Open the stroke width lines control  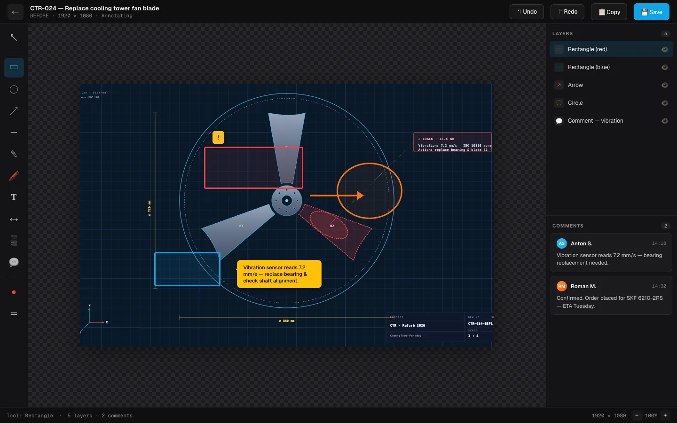point(14,313)
